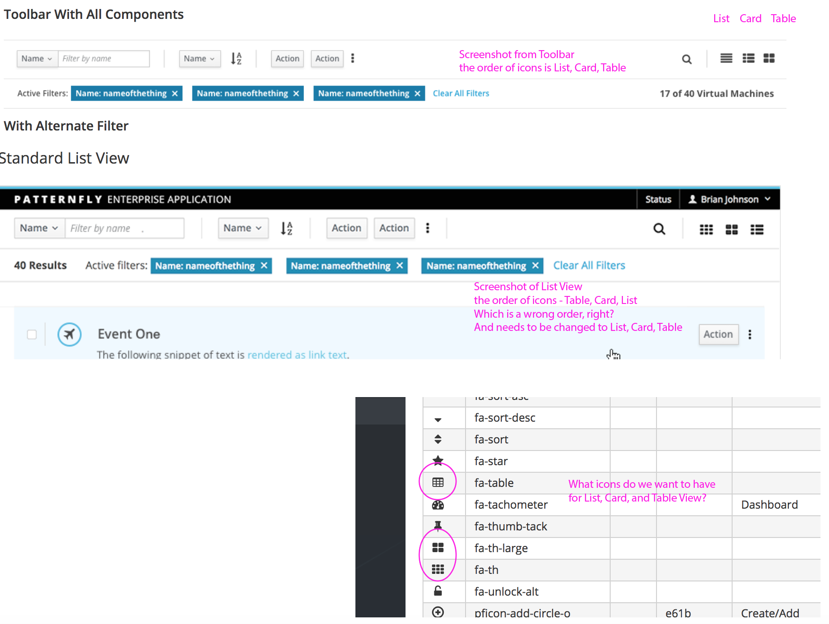The width and height of the screenshot is (829, 624).
Task: Open the Name filter dropdown in the top toolbar
Action: [x=37, y=59]
